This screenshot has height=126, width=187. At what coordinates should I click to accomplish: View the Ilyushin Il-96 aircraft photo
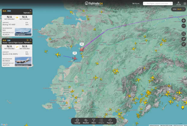(23, 60)
